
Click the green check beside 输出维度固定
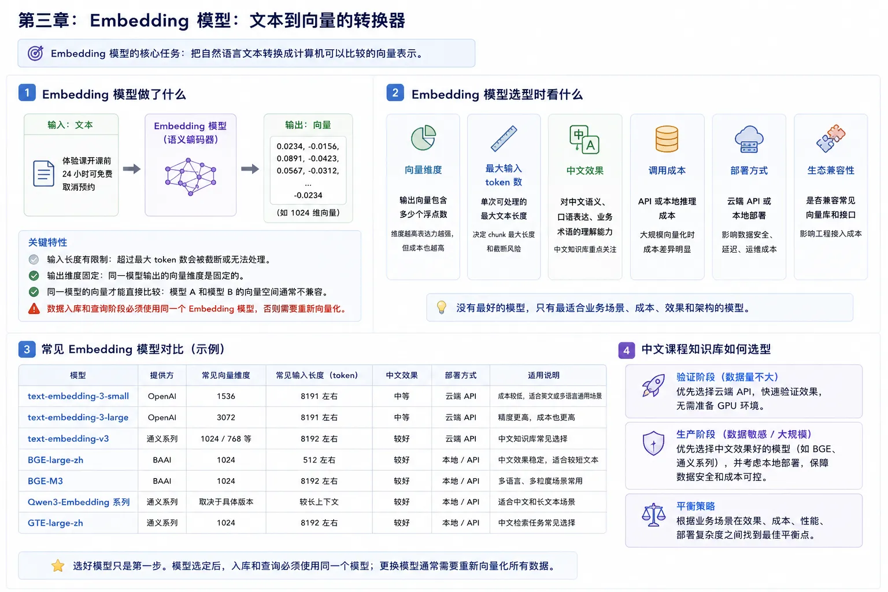coord(34,276)
